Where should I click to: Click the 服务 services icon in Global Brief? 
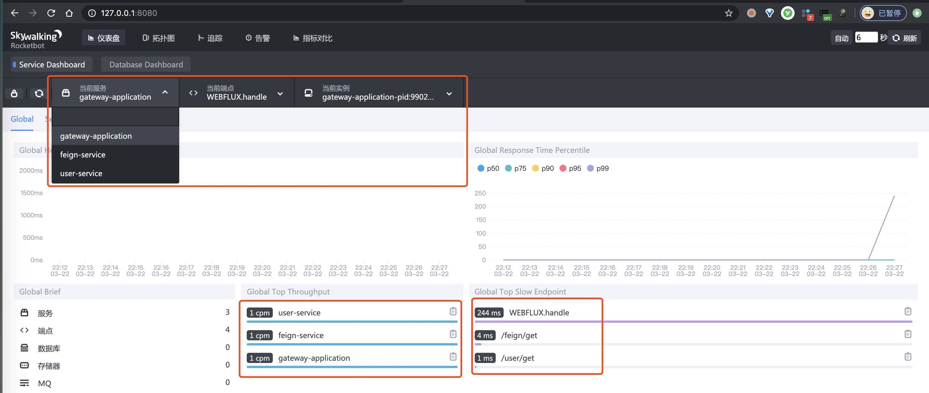(24, 312)
